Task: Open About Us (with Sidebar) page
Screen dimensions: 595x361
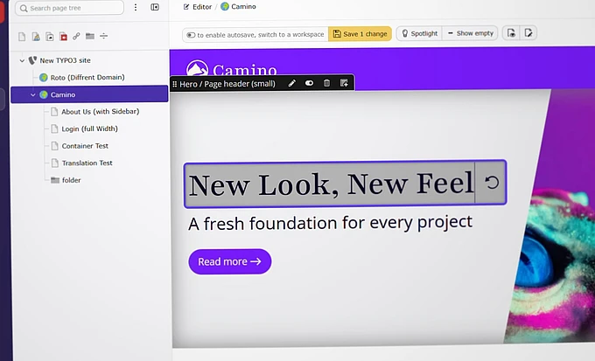Action: click(100, 112)
